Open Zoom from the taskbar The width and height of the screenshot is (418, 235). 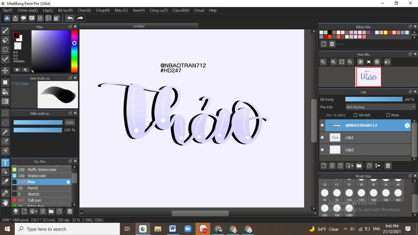click(188, 229)
